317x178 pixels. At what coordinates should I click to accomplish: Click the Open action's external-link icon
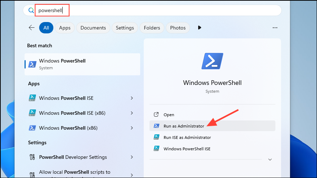click(156, 114)
